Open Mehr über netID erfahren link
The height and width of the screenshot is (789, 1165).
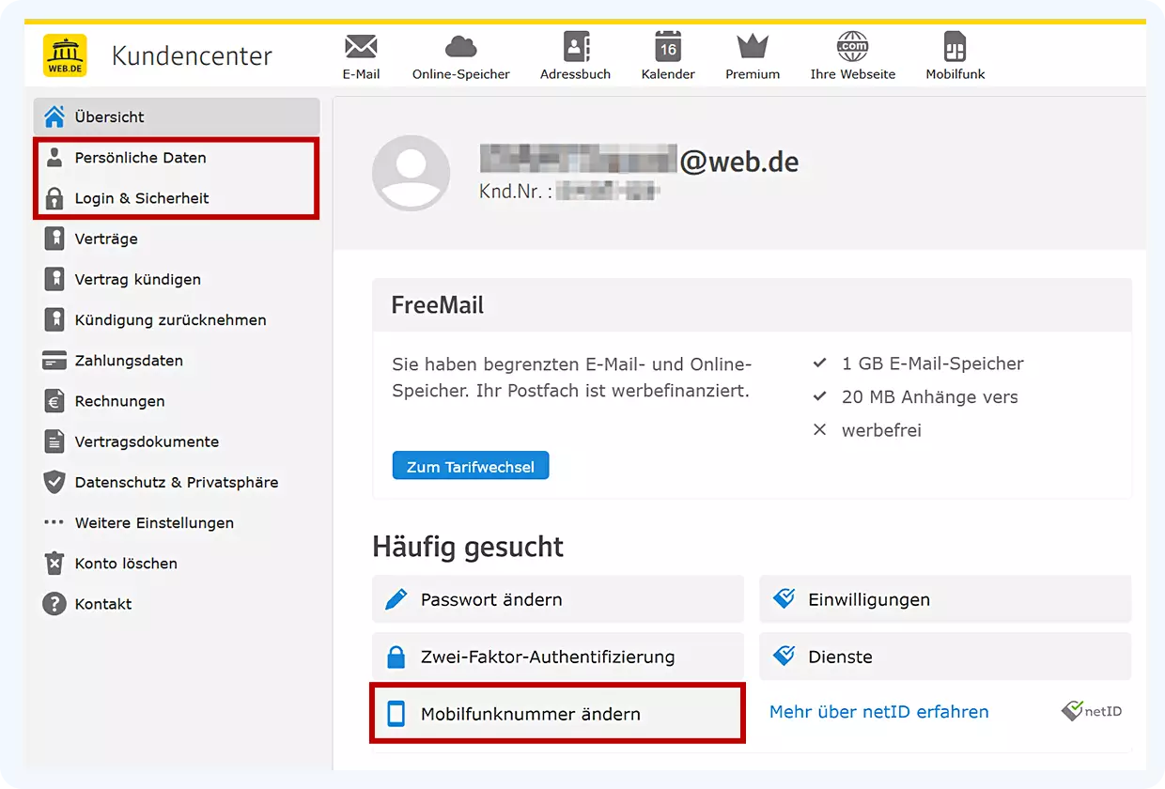click(x=878, y=711)
